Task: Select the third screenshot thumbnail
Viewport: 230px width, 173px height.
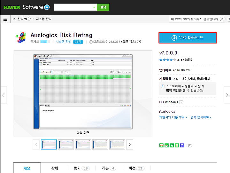Action: 83,145
